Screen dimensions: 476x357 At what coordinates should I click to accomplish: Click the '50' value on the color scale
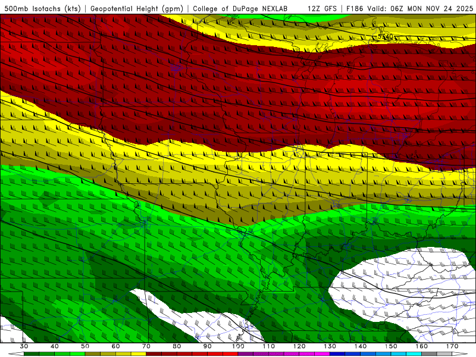(85, 346)
